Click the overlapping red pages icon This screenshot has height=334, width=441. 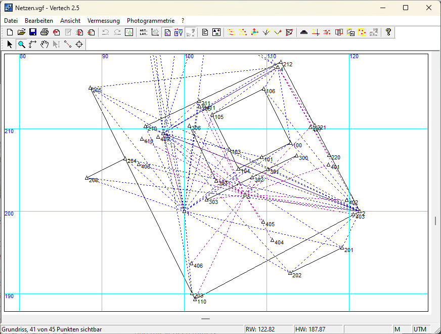tap(339, 32)
